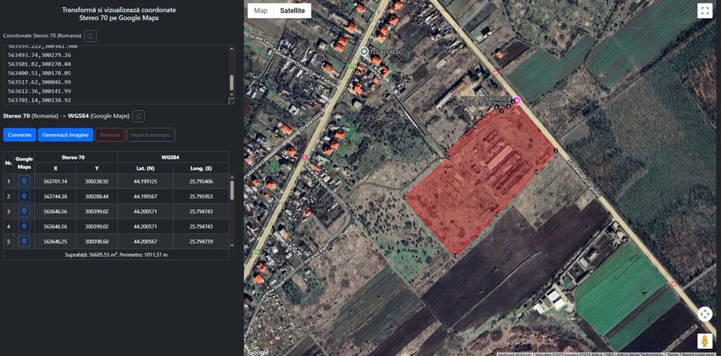Click the Google logo on the map
The width and height of the screenshot is (721, 356).
[x=257, y=352]
